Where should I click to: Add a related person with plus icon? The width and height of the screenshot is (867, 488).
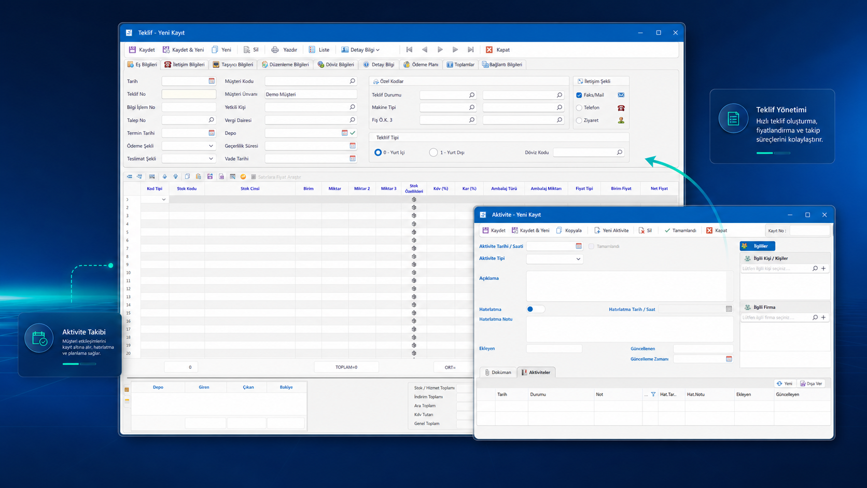tap(823, 268)
